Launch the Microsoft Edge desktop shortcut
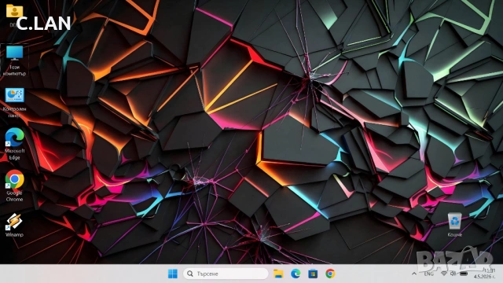The width and height of the screenshot is (503, 283). [14, 144]
